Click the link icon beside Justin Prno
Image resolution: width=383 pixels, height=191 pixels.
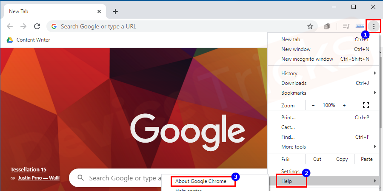click(x=13, y=178)
